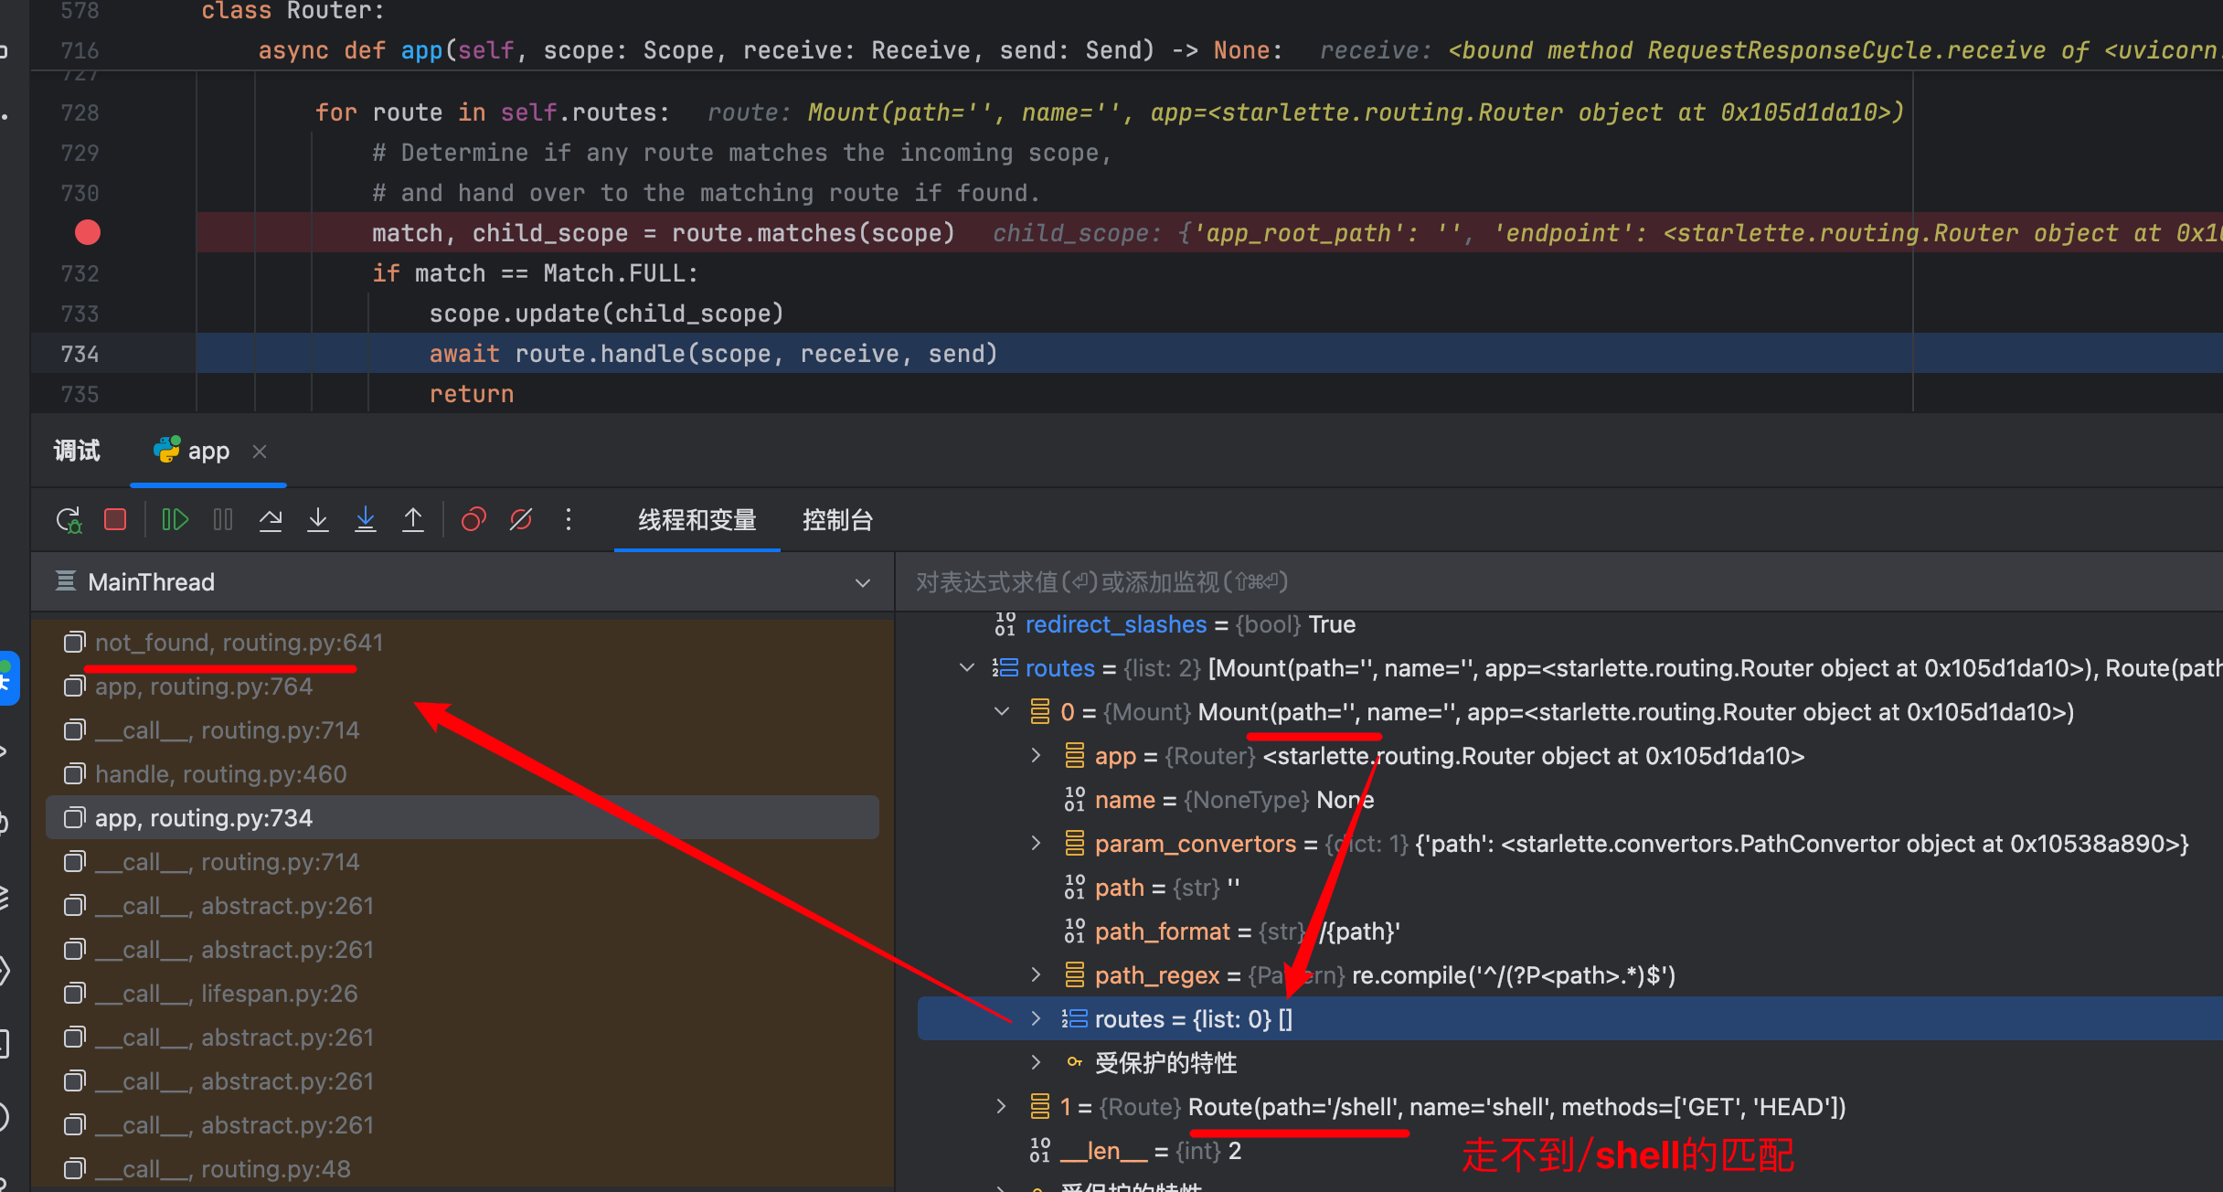The height and width of the screenshot is (1192, 2223).
Task: Click the __len__ = 2 row
Action: 1569,1151
